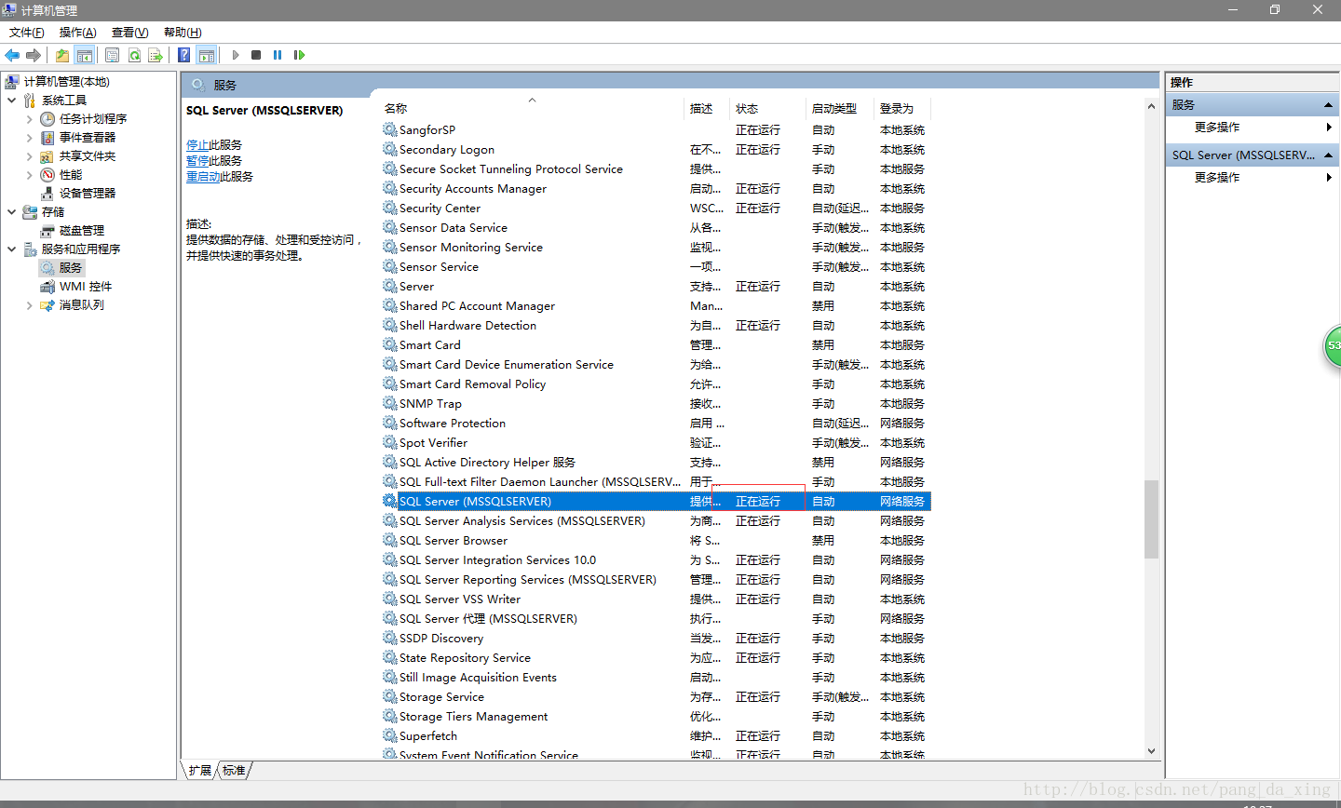Select the SangforSP service row
The image size is (1341, 808).
click(x=656, y=130)
